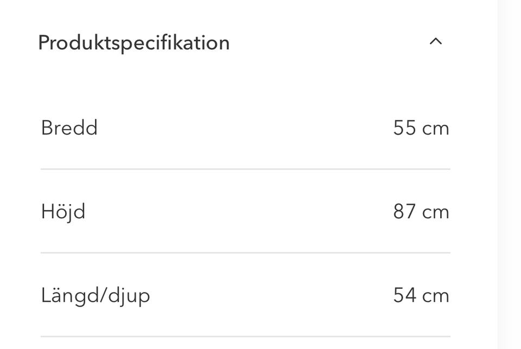521x349 pixels.
Task: Click the Längd/djup label
Action: coord(95,296)
